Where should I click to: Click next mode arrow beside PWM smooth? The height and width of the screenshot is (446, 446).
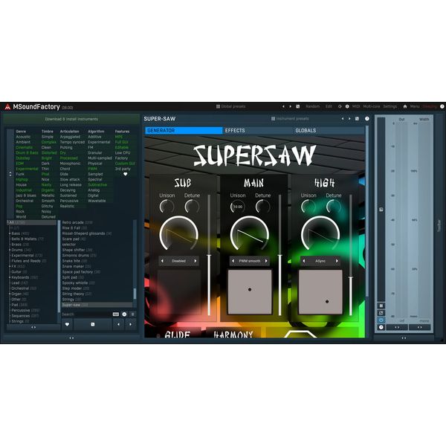[266, 261]
